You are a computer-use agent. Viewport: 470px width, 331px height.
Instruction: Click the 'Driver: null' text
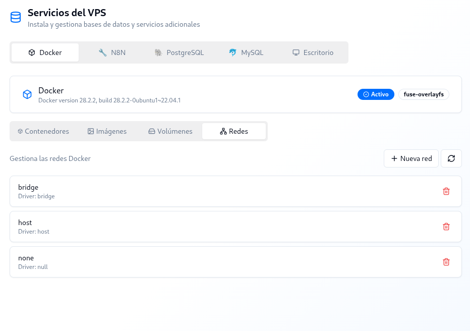coord(33,267)
